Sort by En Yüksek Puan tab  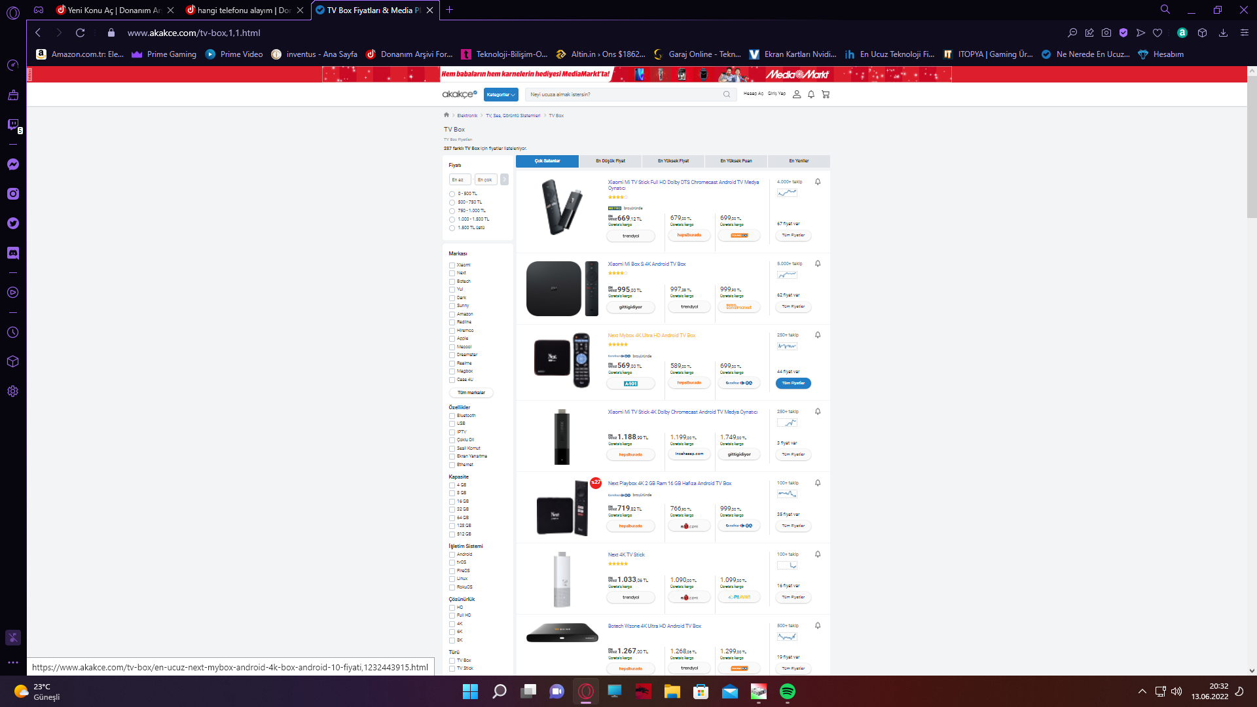736,161
